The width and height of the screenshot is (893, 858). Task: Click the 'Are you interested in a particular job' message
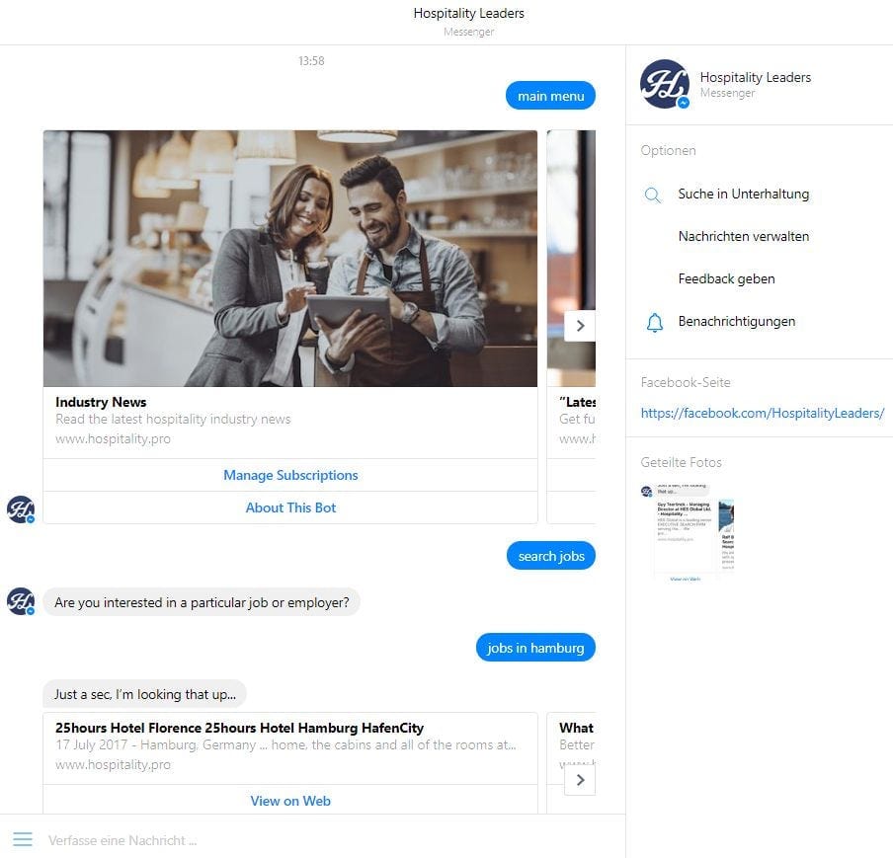(x=202, y=602)
